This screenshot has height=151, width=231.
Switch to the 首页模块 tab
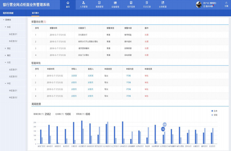click(36, 13)
